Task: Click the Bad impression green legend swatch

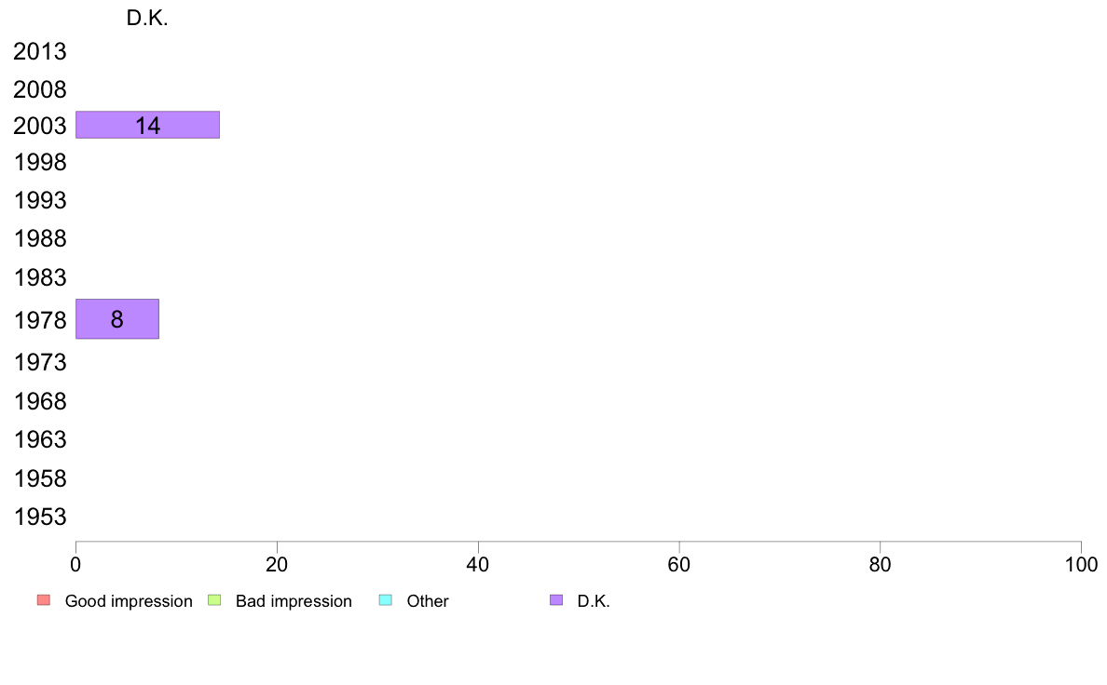Action: 214,600
